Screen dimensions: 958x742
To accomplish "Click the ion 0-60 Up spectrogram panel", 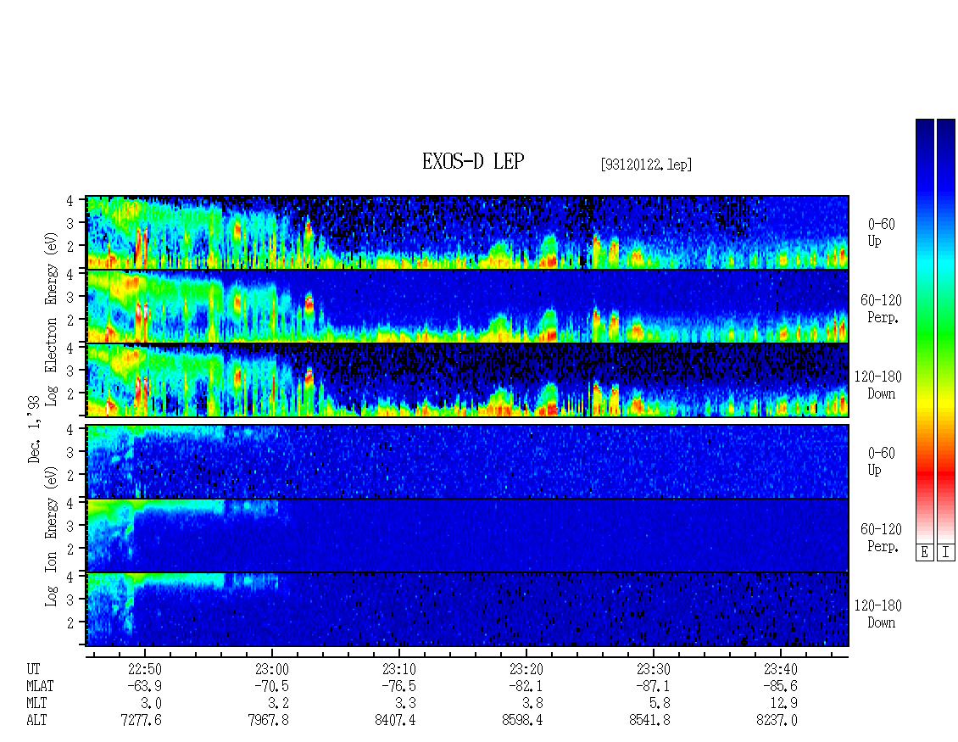I will (x=467, y=461).
